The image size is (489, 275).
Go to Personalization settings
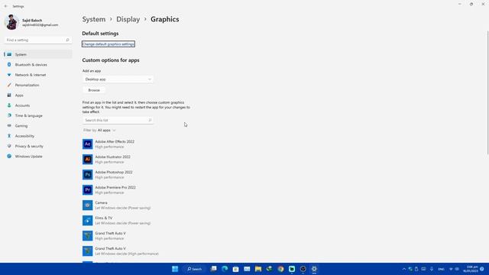pos(38,85)
